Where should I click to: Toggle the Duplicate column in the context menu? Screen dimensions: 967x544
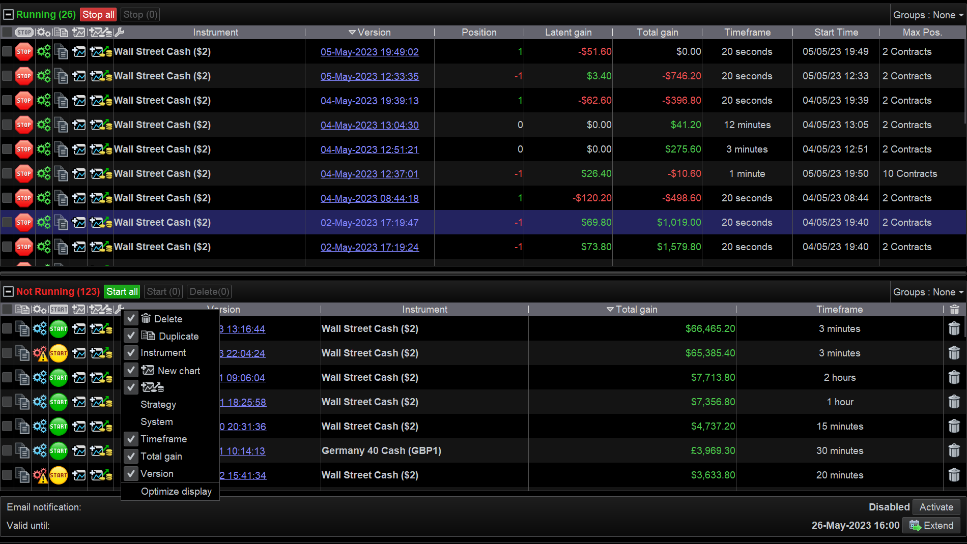(170, 336)
